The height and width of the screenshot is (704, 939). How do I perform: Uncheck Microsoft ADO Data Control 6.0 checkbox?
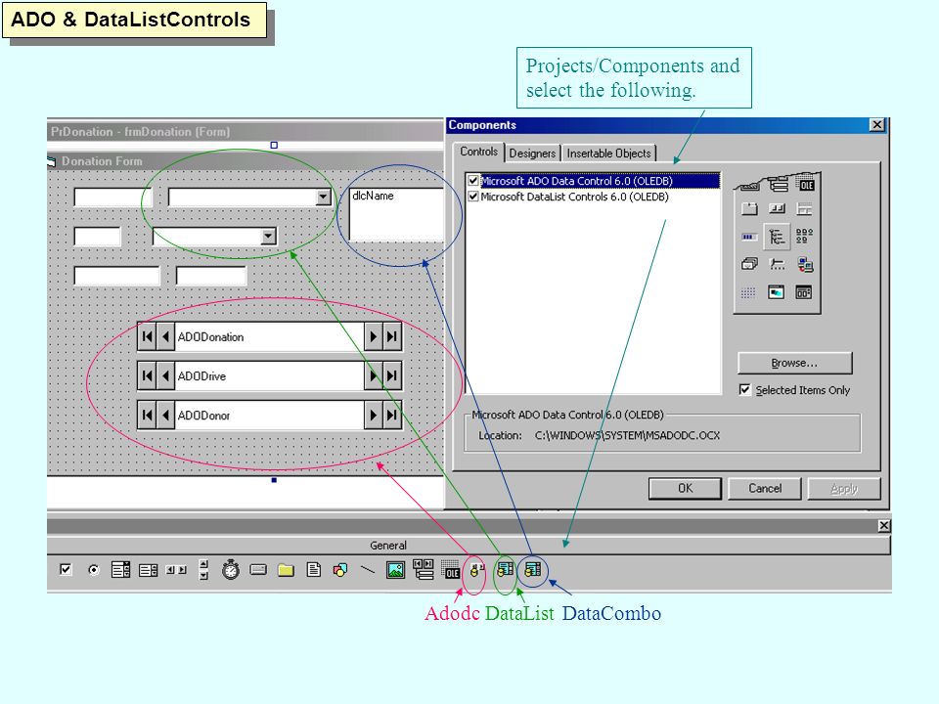[x=473, y=180]
